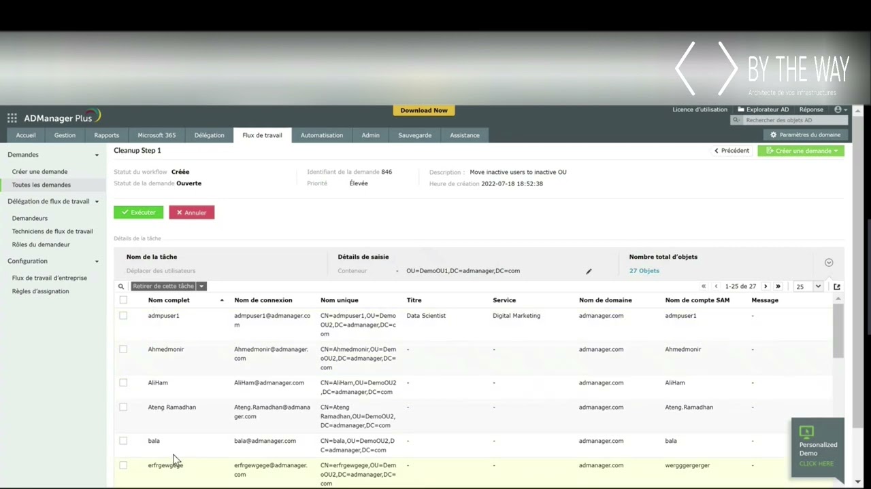Open Retirer de cette tâche dropdown arrow
Screen dimensions: 871x489
201,287
